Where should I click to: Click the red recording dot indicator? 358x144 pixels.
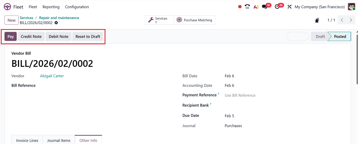240,7
